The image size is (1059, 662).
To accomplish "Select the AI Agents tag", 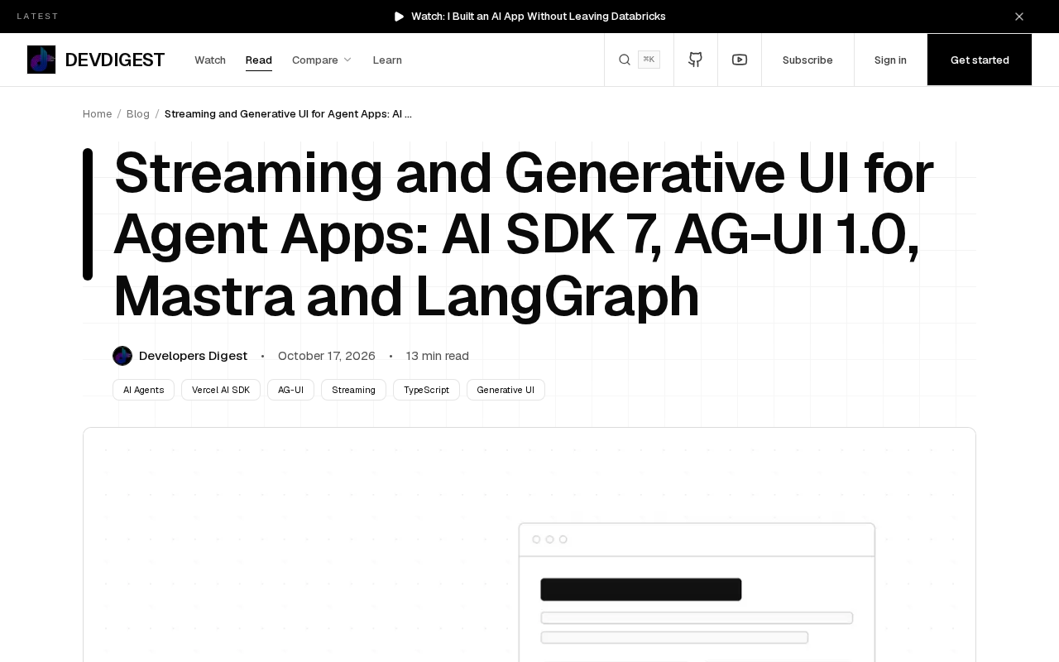I will (x=144, y=390).
